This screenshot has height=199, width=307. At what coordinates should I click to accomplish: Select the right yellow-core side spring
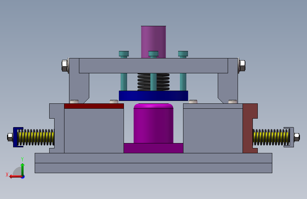click(271, 137)
